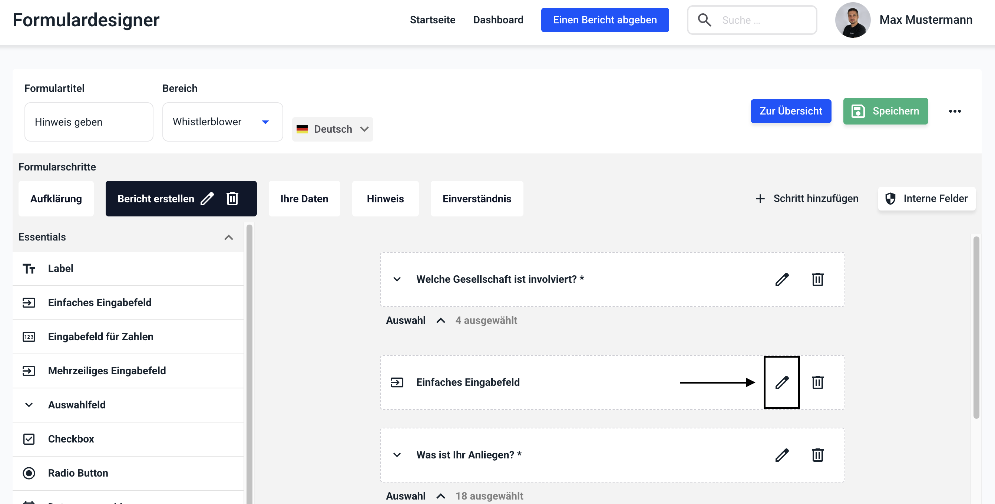Open the Bereich Whistlerblower dropdown
The image size is (995, 504).
222,122
